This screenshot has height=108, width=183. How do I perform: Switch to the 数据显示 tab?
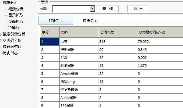pyautogui.click(x=56, y=20)
